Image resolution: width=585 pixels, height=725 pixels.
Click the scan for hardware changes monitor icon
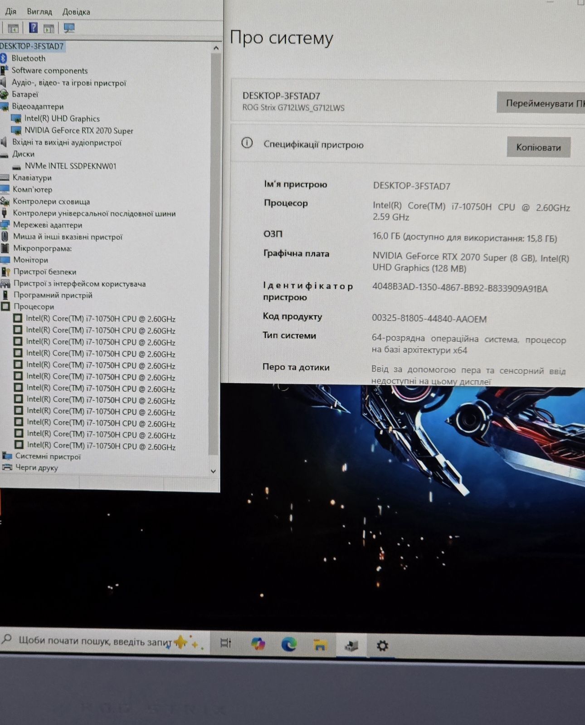[x=69, y=28]
